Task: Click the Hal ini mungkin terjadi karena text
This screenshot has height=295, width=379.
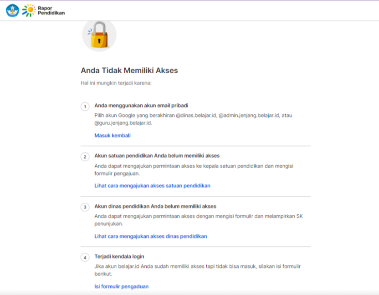Action: [116, 83]
